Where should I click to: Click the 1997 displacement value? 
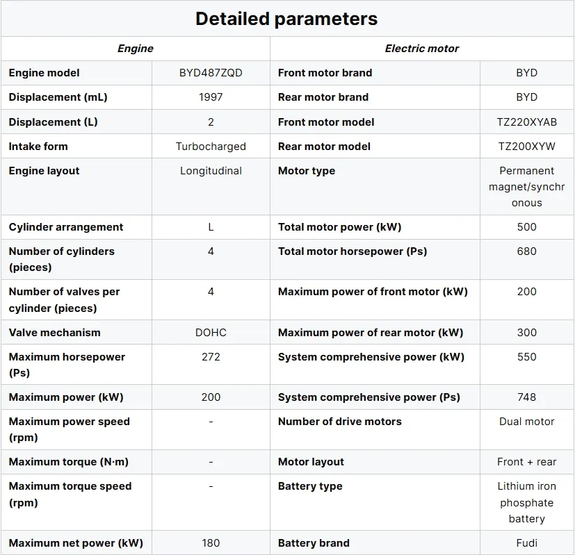click(x=211, y=97)
